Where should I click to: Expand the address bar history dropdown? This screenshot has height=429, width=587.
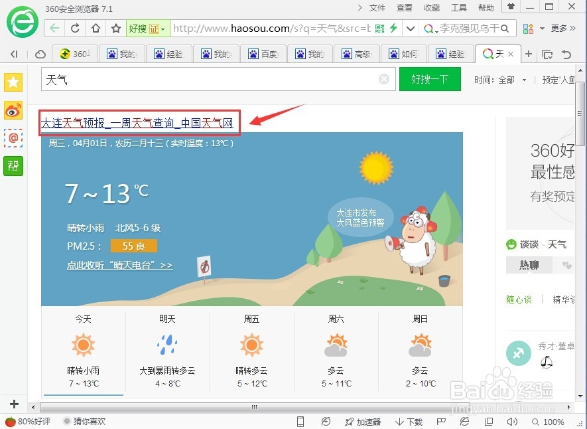[411, 29]
